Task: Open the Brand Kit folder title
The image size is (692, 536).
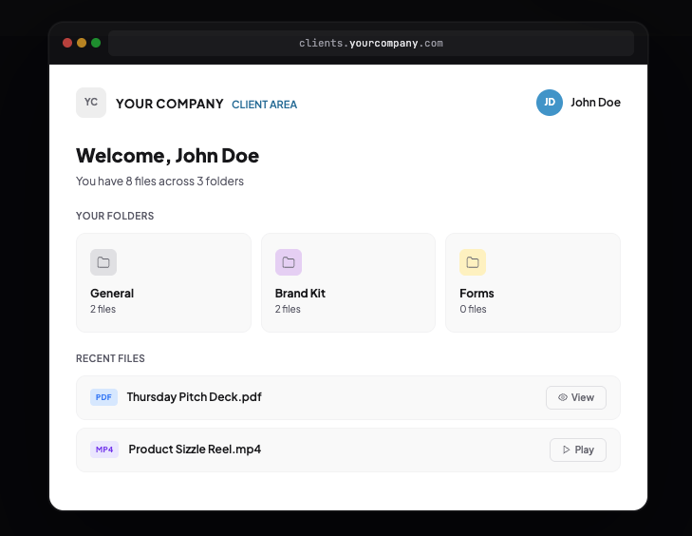Action: 300,294
